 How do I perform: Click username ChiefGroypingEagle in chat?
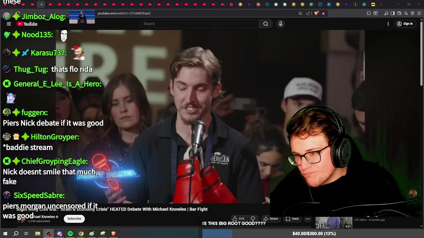pos(54,161)
